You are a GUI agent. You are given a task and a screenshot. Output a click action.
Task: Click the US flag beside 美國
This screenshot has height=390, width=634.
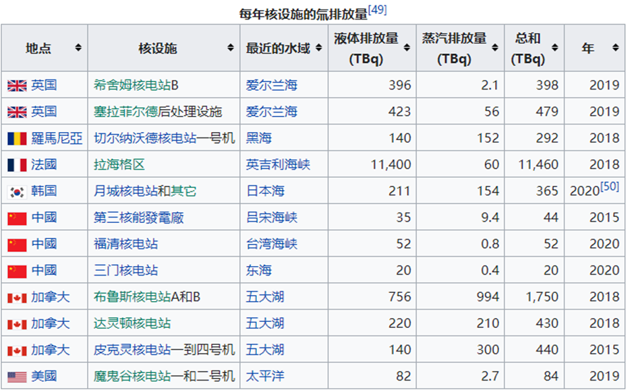pos(17,377)
